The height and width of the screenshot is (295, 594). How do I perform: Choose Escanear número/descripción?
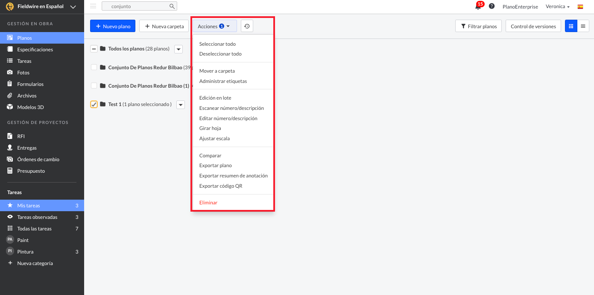[231, 108]
